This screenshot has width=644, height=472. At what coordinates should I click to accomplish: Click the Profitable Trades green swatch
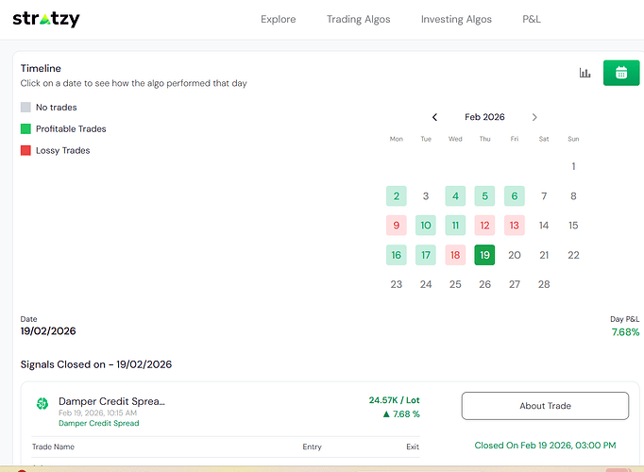click(26, 129)
